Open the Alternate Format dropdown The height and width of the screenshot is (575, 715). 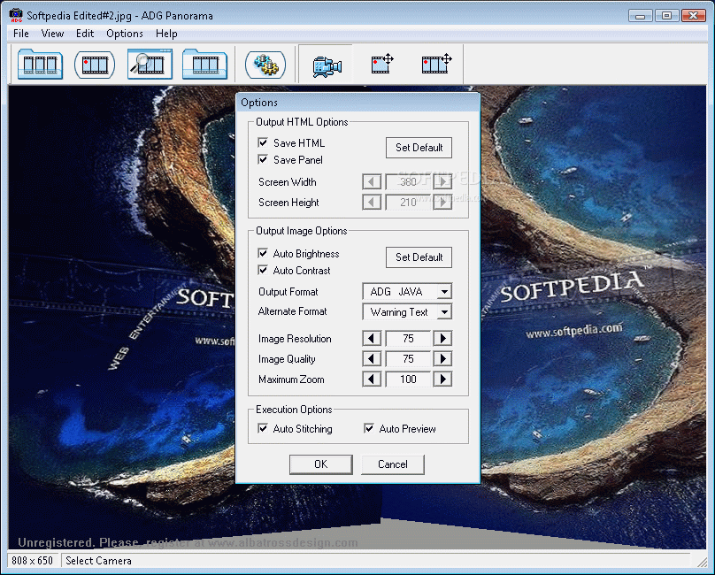(x=444, y=312)
